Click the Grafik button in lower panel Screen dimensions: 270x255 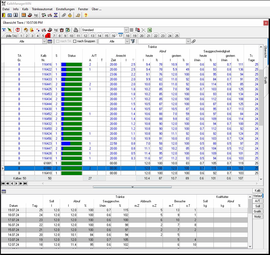[x=257, y=211]
